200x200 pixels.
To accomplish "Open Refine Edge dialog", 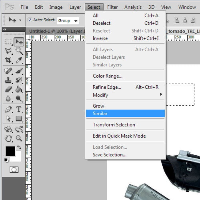I will click(125, 87).
